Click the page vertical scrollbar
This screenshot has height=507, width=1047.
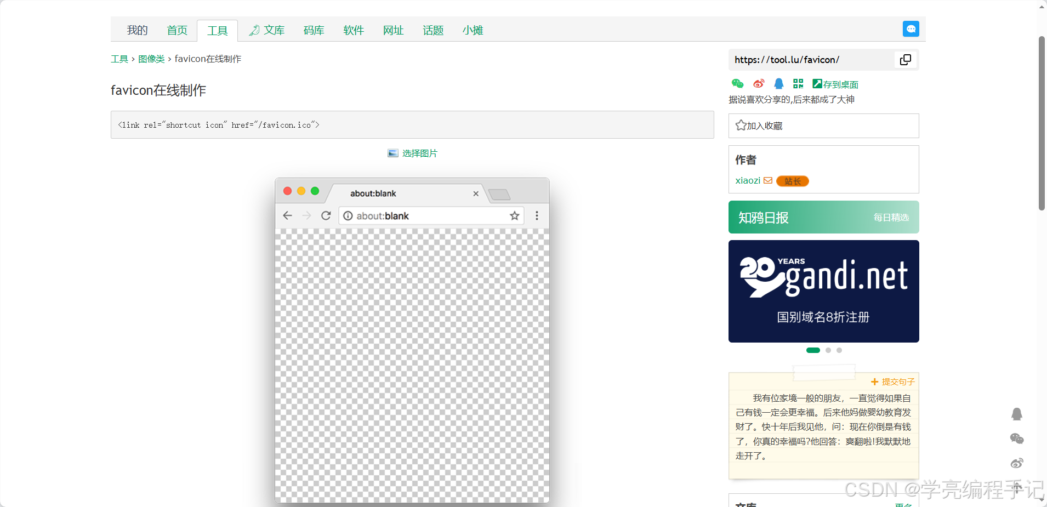click(1042, 123)
